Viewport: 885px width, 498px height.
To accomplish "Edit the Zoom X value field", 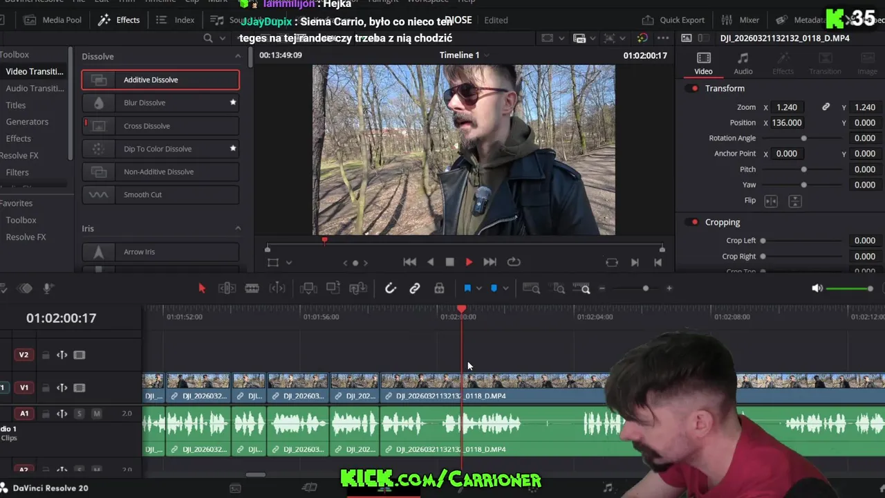I will tap(787, 107).
